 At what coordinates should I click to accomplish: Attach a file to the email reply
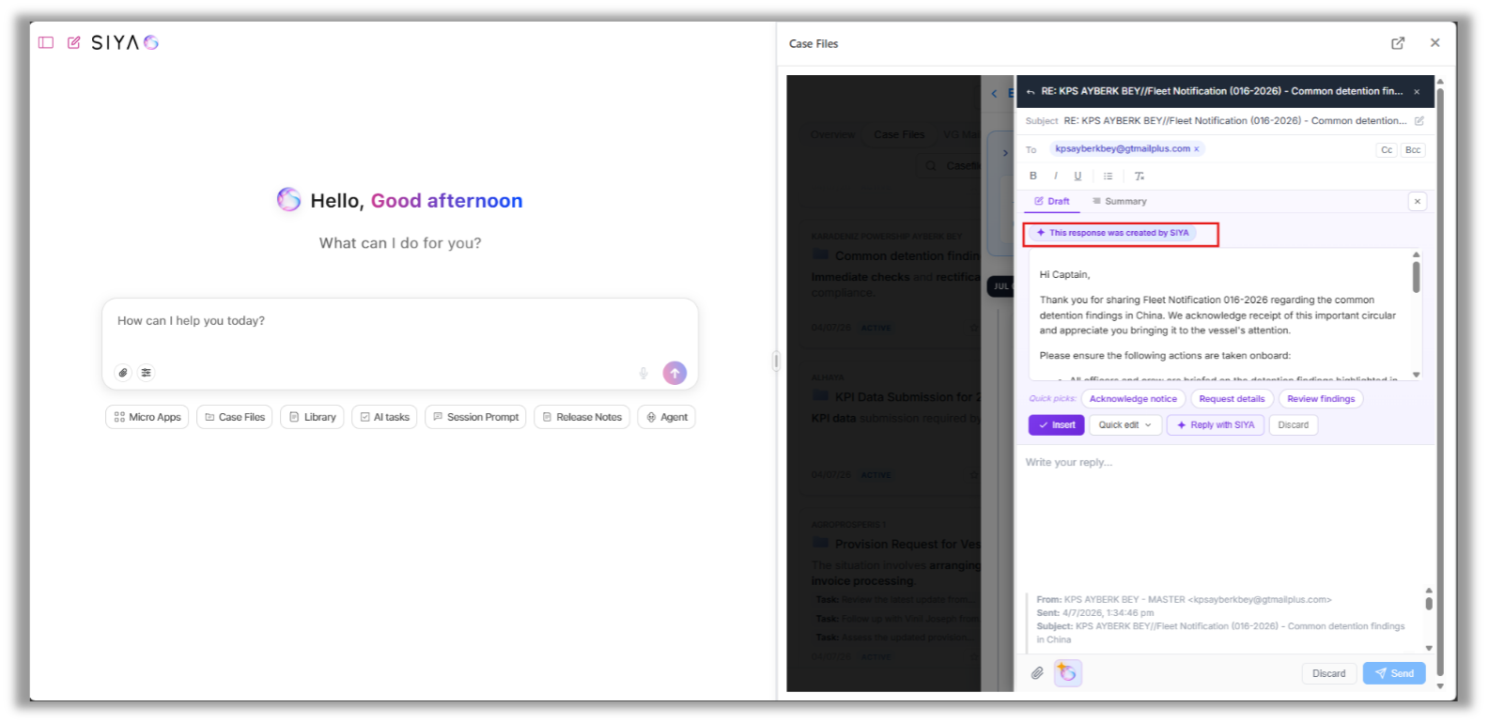tap(1037, 673)
